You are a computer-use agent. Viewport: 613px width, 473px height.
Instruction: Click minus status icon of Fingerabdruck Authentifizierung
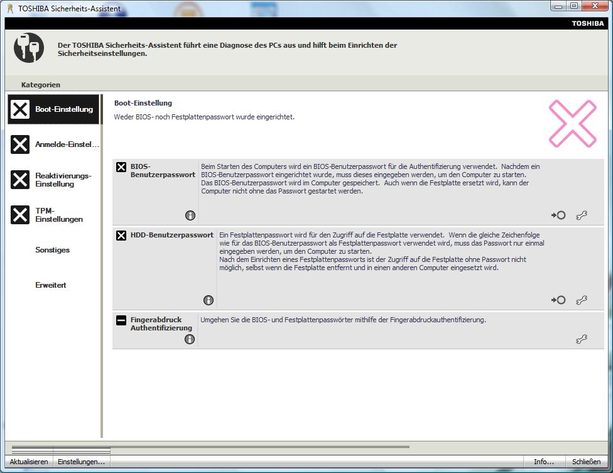[121, 320]
